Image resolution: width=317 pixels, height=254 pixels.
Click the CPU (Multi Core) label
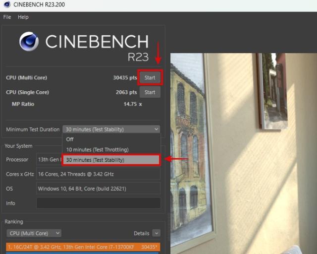point(26,77)
